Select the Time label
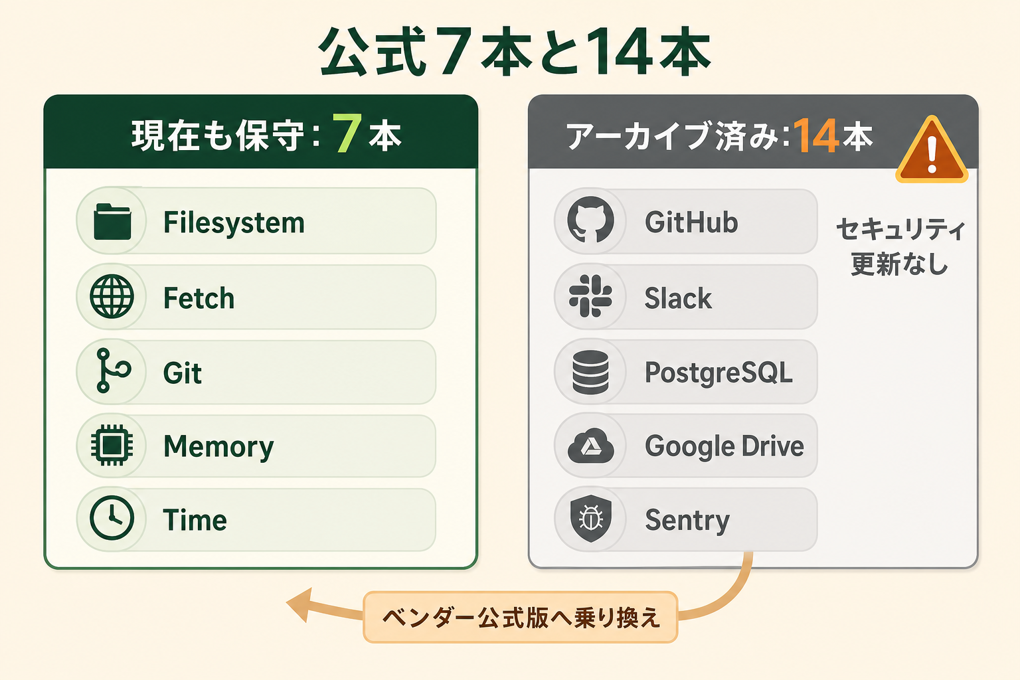The image size is (1020, 680). pos(195,520)
